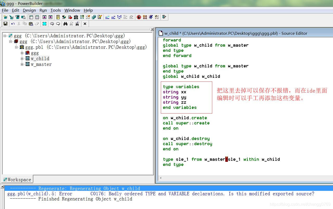This screenshot has width=333, height=209.
Task: Open the Design menu
Action: pos(29,10)
